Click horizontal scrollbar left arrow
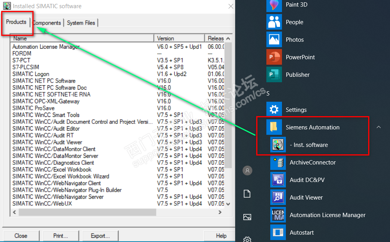This screenshot has width=390, height=242. click(14, 212)
